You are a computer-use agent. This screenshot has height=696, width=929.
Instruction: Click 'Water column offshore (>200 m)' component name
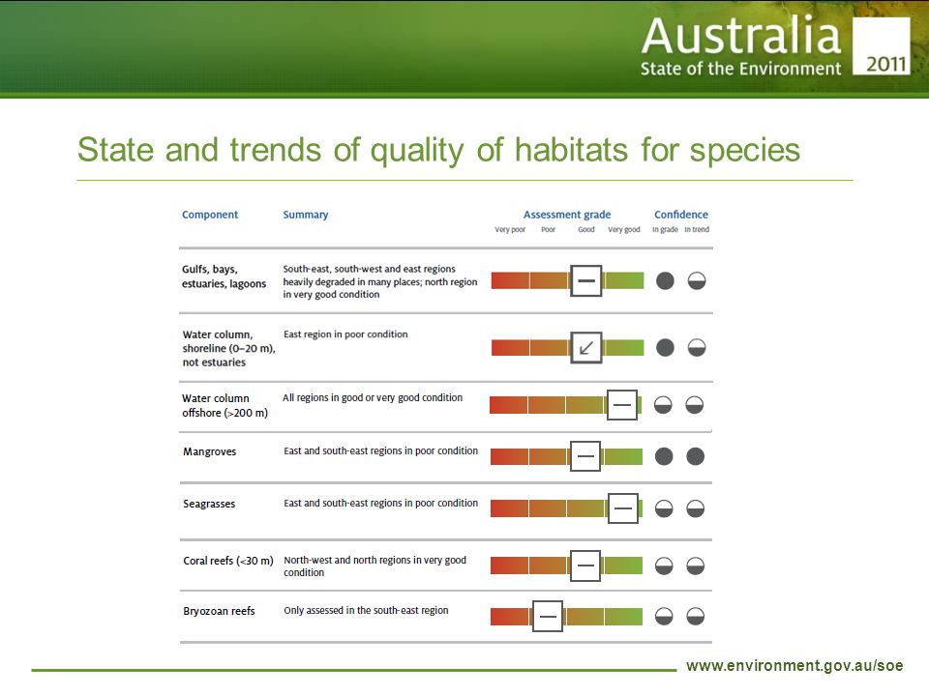225,405
